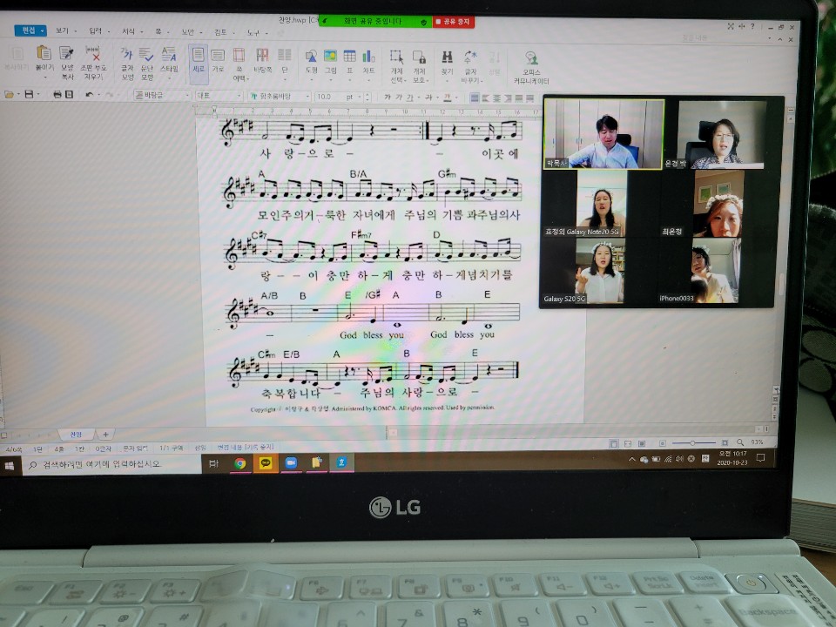Image resolution: width=836 pixels, height=627 pixels.
Task: Click the Object Select (개체 선택) icon
Action: coord(396,57)
